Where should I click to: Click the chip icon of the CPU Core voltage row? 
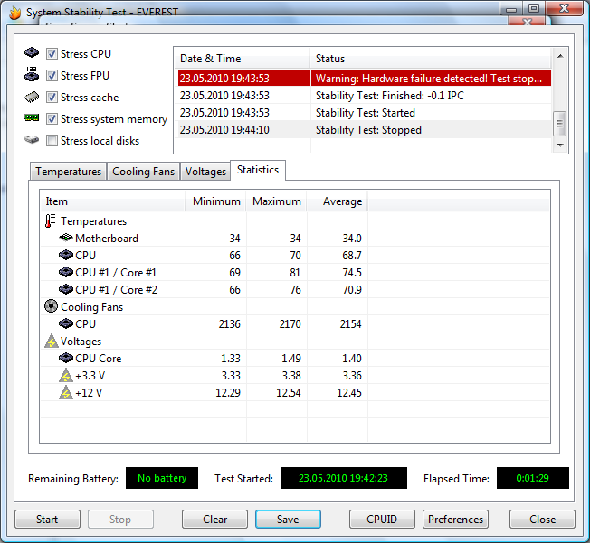[x=66, y=358]
